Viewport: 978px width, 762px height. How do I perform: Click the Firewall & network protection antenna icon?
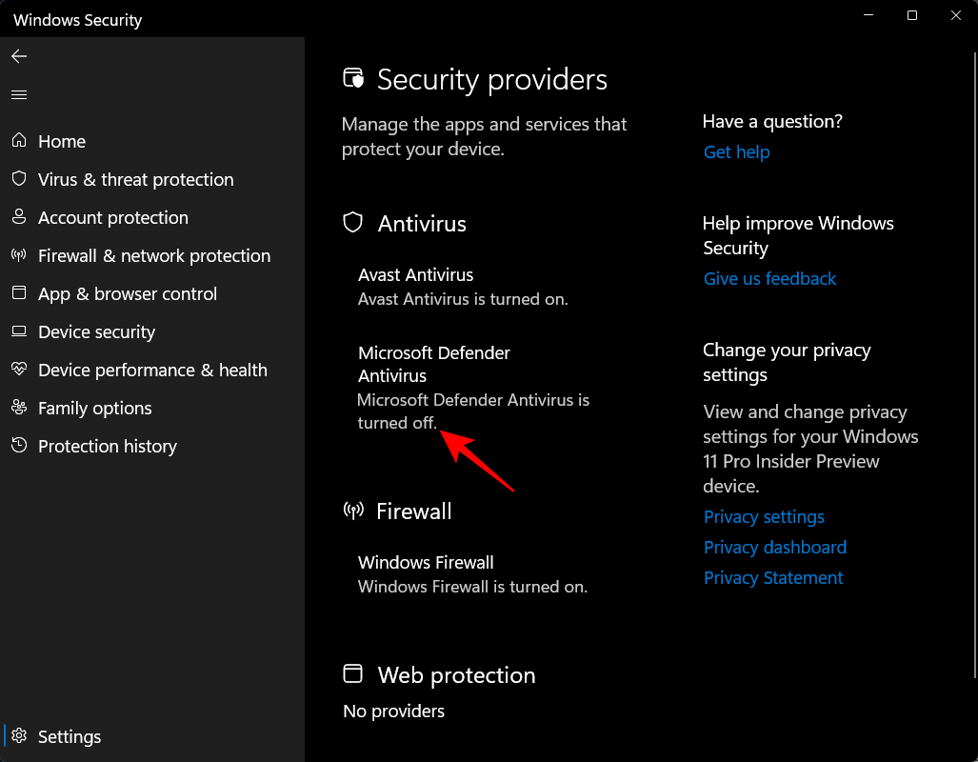point(19,255)
